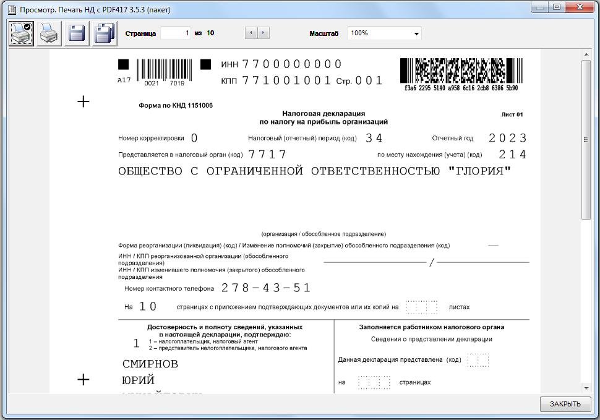Click the printer icon with checkmark

[21, 33]
